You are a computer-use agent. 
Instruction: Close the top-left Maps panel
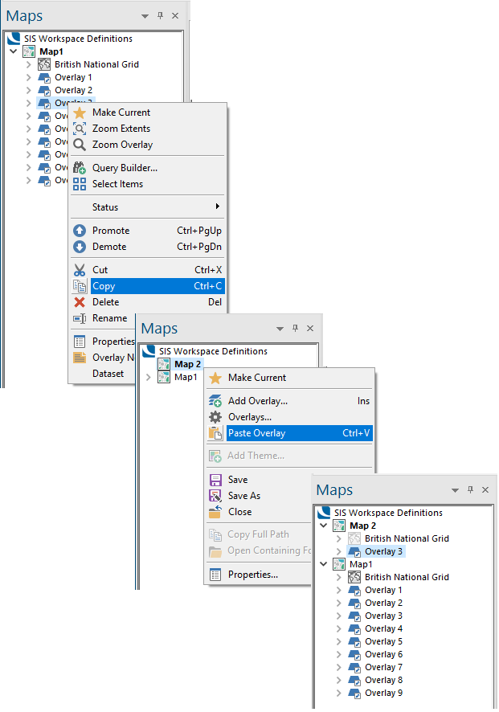point(175,16)
